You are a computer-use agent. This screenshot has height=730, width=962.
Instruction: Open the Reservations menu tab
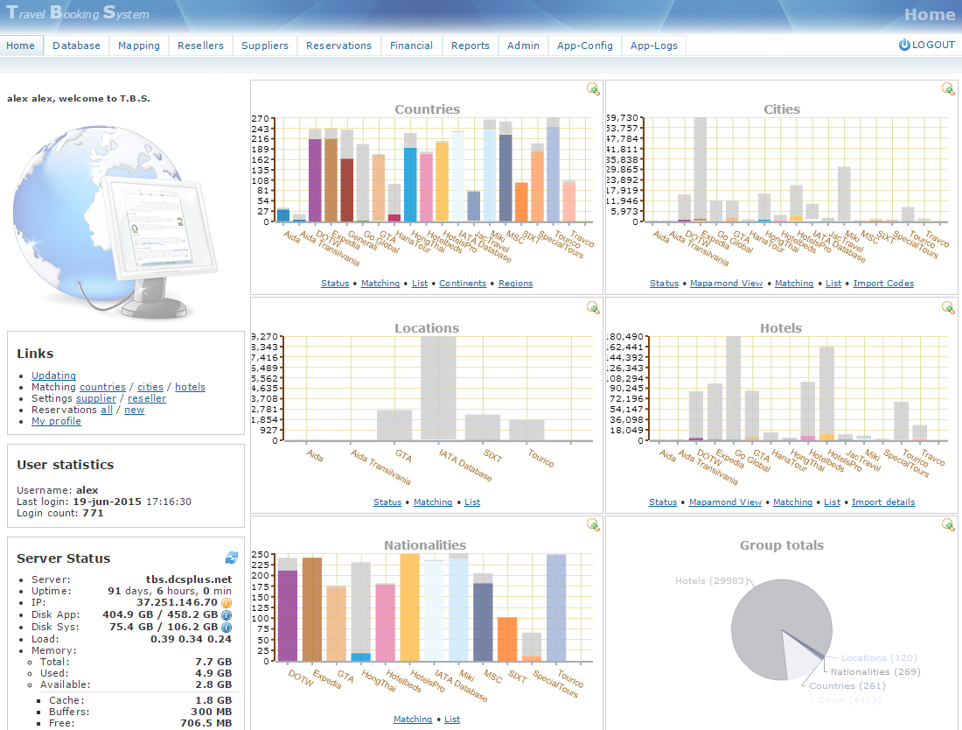coord(338,46)
